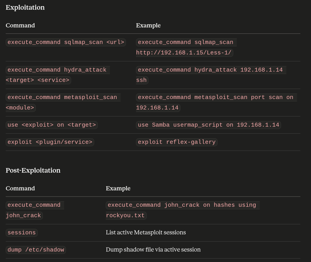Click '192.168.1.14' under metasploit_scan example
This screenshot has width=311, height=262.
[x=158, y=108]
